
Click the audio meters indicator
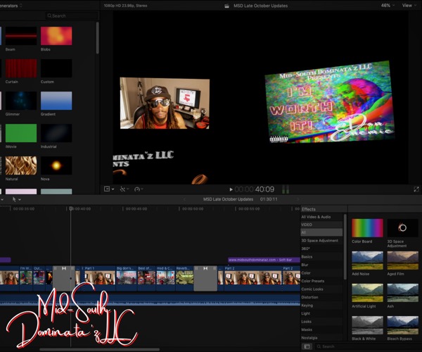coord(286,189)
